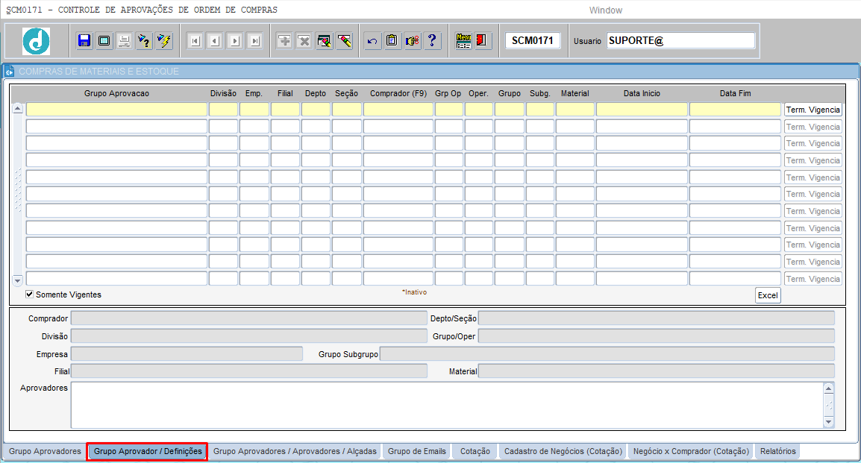Click the insert record plus icon
The image size is (861, 463).
[284, 40]
